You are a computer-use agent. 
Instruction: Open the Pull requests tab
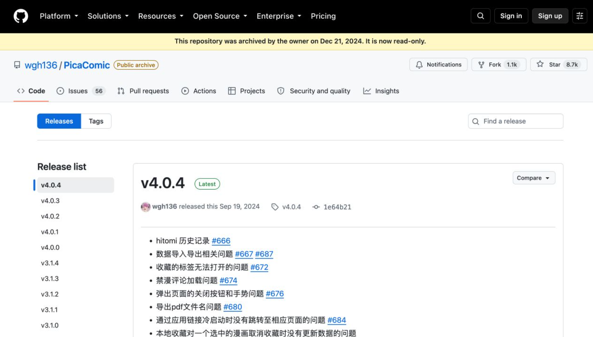(x=143, y=91)
